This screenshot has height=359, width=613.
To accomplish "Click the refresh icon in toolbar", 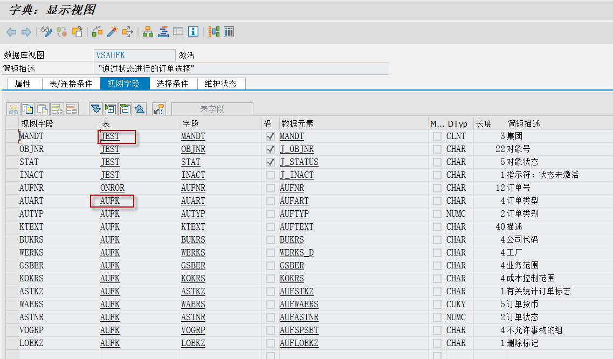I will pyautogui.click(x=61, y=31).
